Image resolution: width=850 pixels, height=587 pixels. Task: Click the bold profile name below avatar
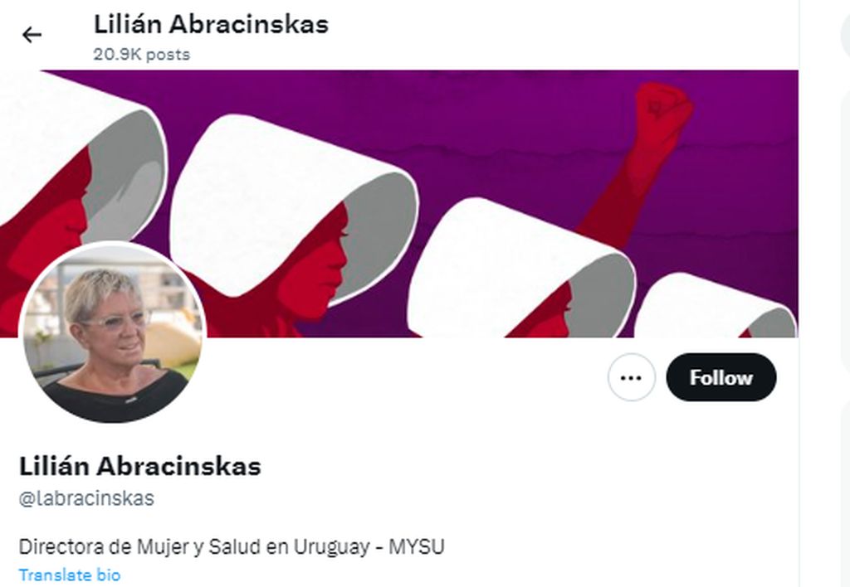[x=139, y=466]
